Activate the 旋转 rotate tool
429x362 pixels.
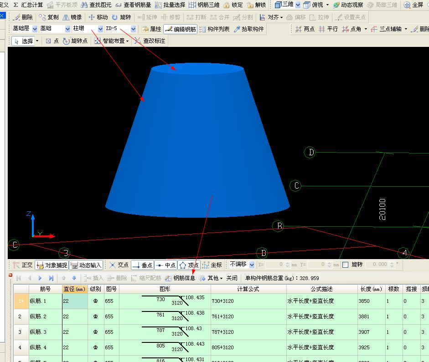coord(121,17)
